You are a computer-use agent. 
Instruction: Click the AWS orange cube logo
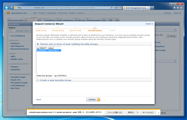tap(8, 13)
